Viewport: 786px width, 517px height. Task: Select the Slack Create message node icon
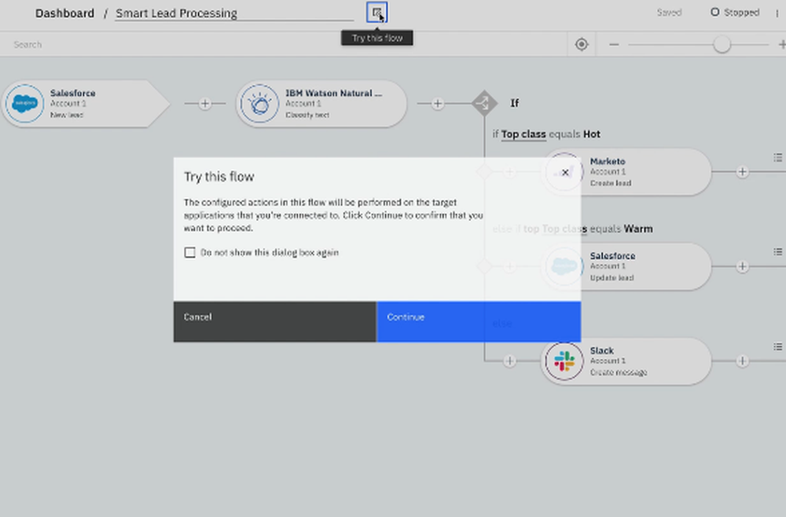(x=564, y=361)
